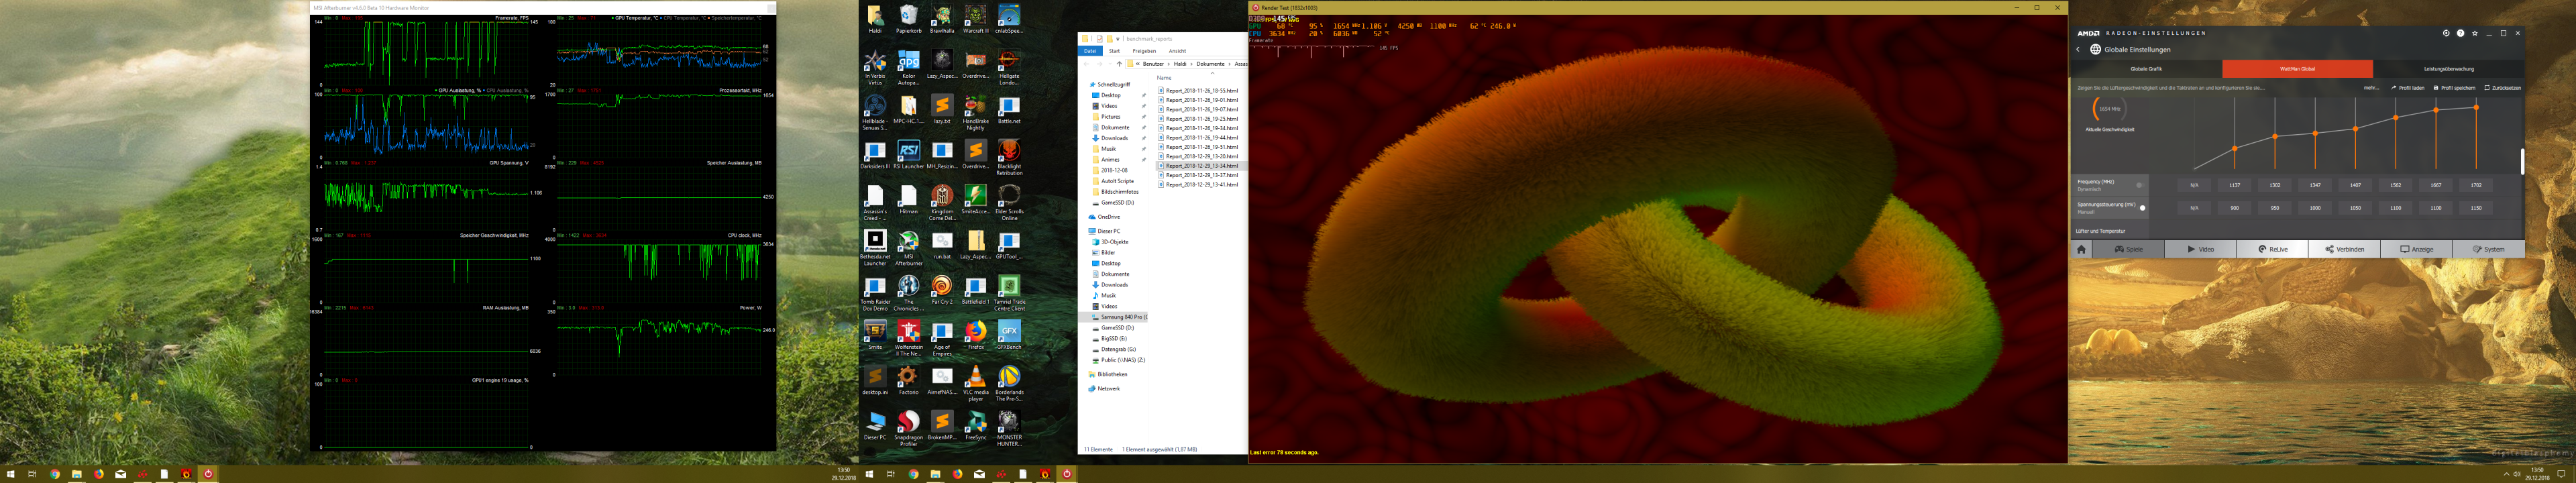Click the Name column header in Explorer

pos(1164,77)
